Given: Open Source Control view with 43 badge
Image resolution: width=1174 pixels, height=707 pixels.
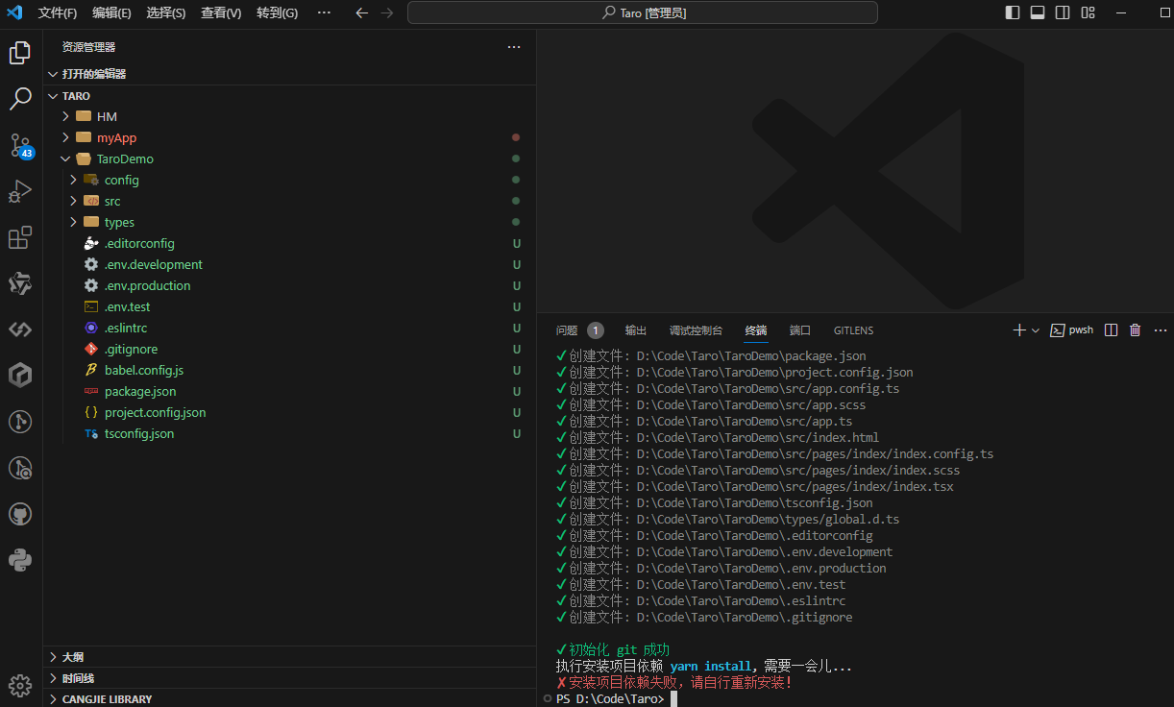Looking at the screenshot, I should 20,145.
